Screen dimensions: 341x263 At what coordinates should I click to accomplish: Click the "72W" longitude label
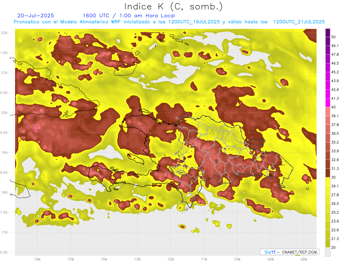pyautogui.click(x=170, y=259)
